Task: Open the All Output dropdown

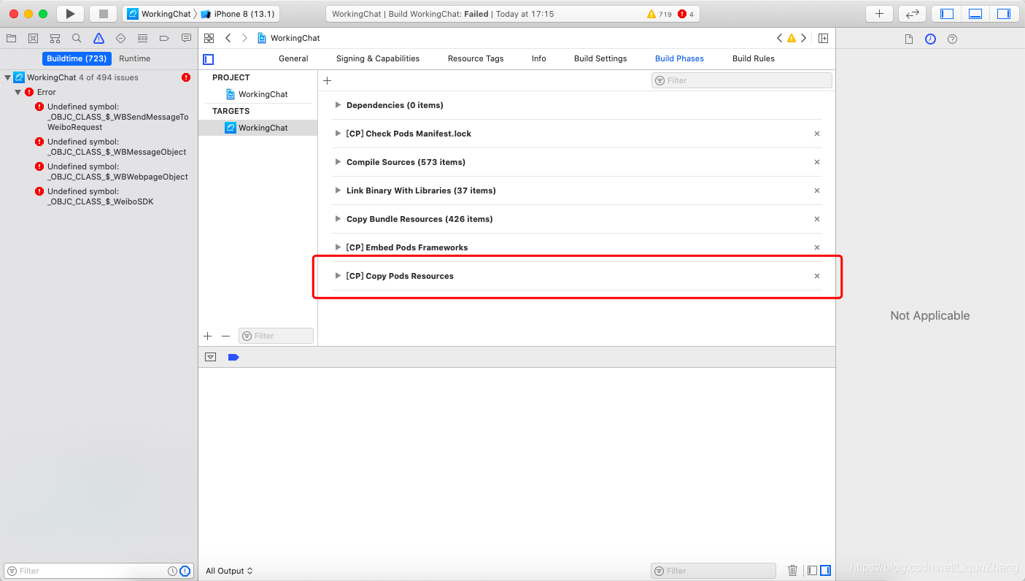Action: (x=230, y=571)
